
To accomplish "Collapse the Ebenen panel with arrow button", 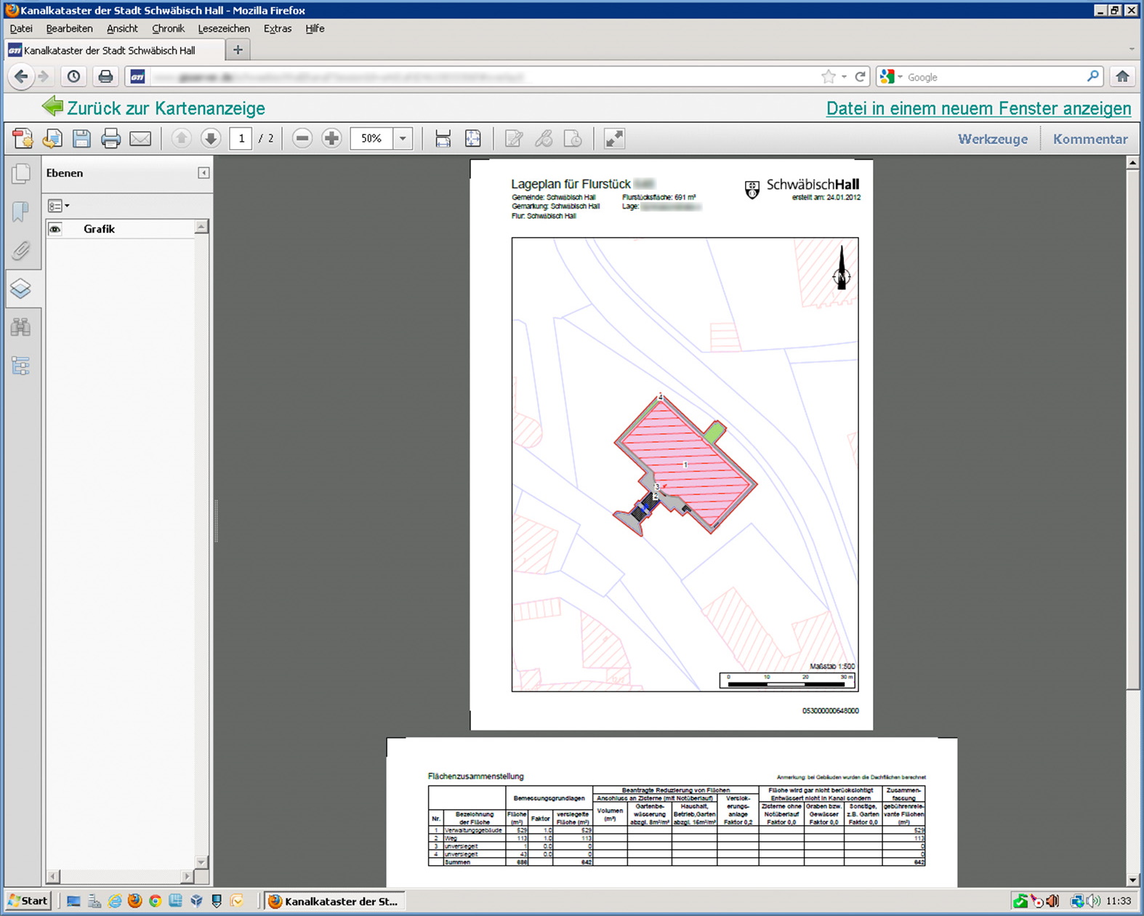I will [x=204, y=173].
